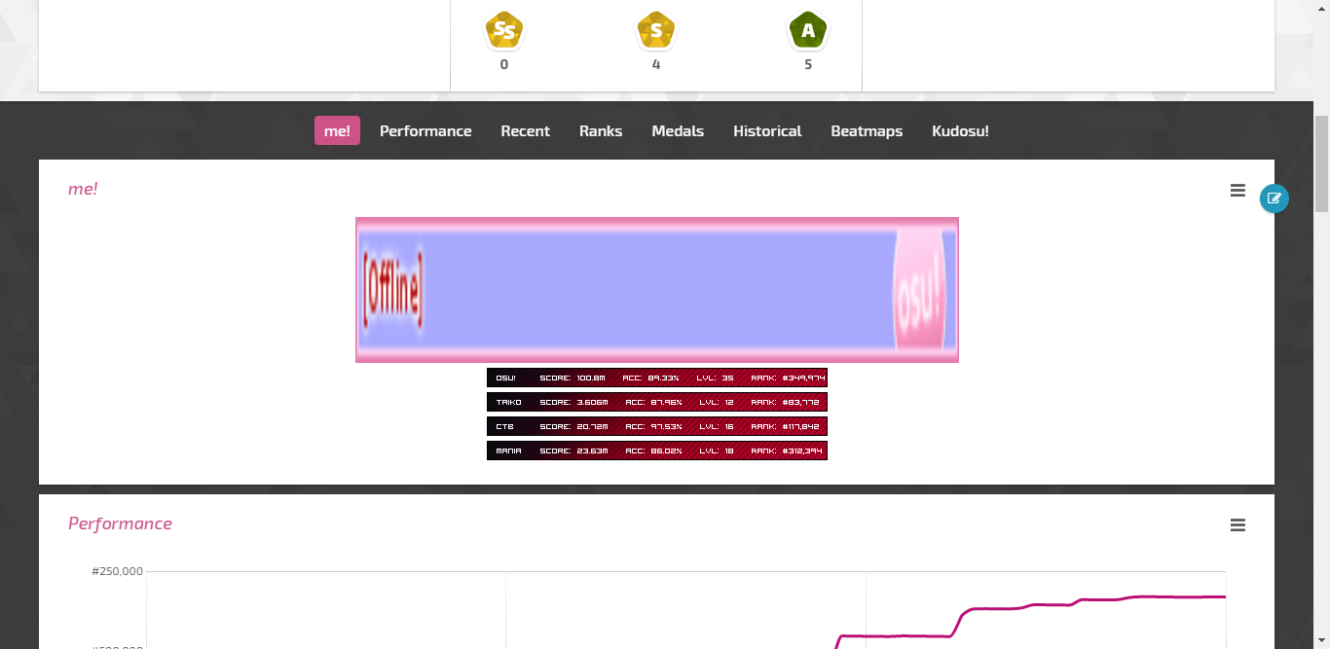Open the Medals tab
Viewport: 1330px width, 649px height.
[x=678, y=130]
